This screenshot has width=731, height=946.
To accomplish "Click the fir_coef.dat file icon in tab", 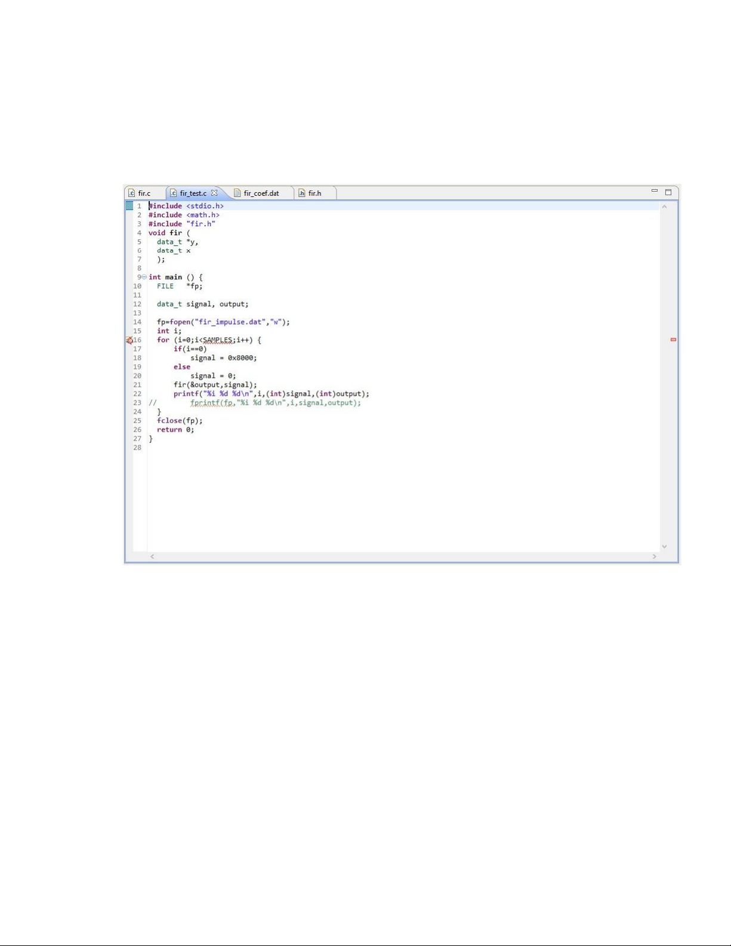I will 237,193.
